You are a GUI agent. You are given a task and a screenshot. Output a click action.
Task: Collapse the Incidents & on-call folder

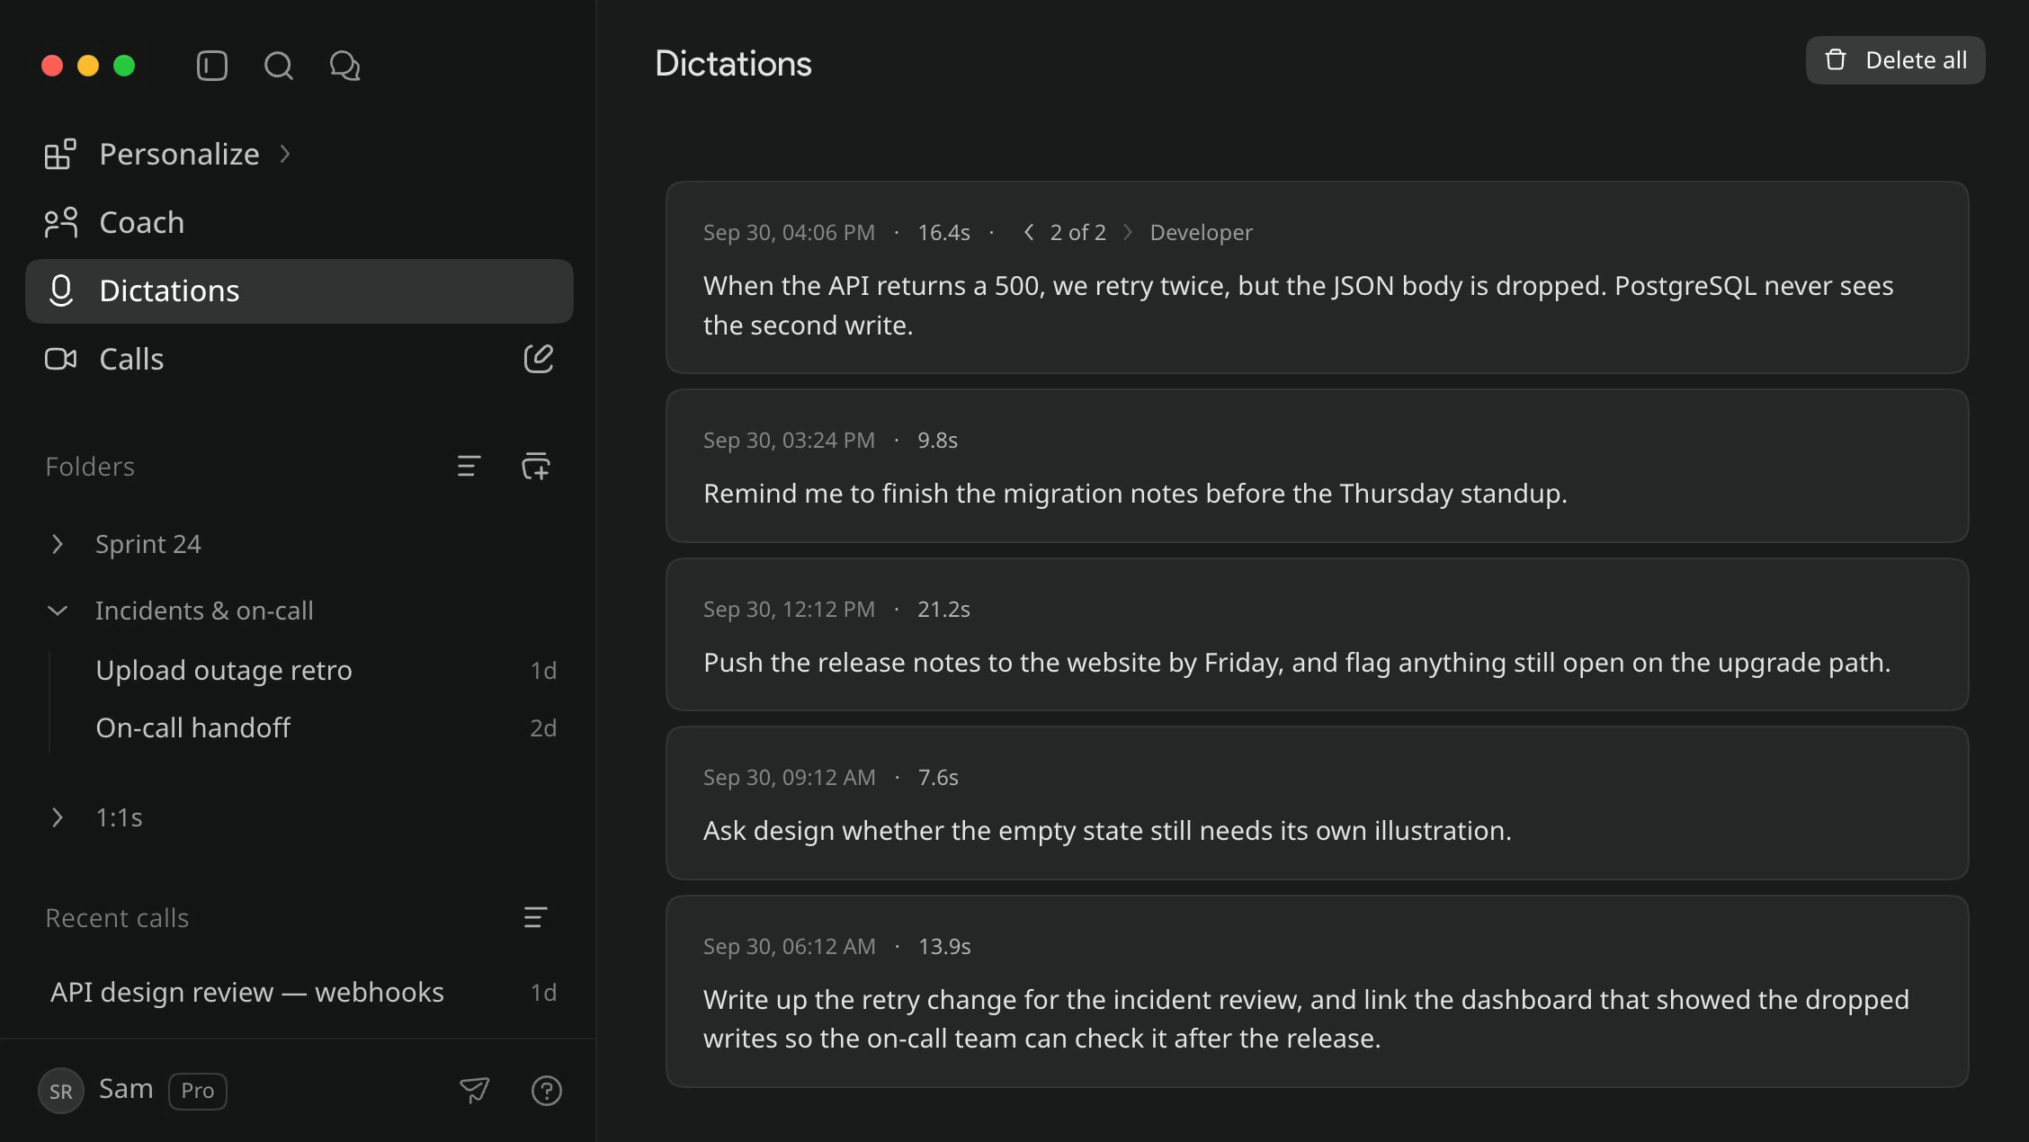click(x=58, y=611)
